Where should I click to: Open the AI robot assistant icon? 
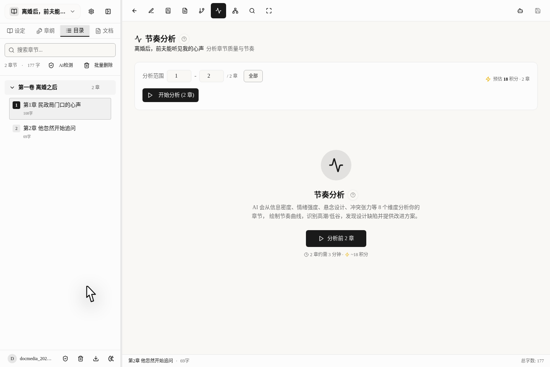[520, 11]
